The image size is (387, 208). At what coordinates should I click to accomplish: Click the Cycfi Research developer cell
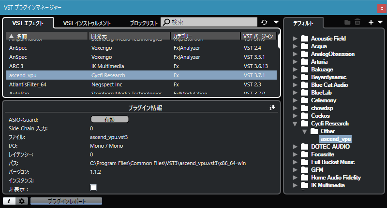coord(108,75)
